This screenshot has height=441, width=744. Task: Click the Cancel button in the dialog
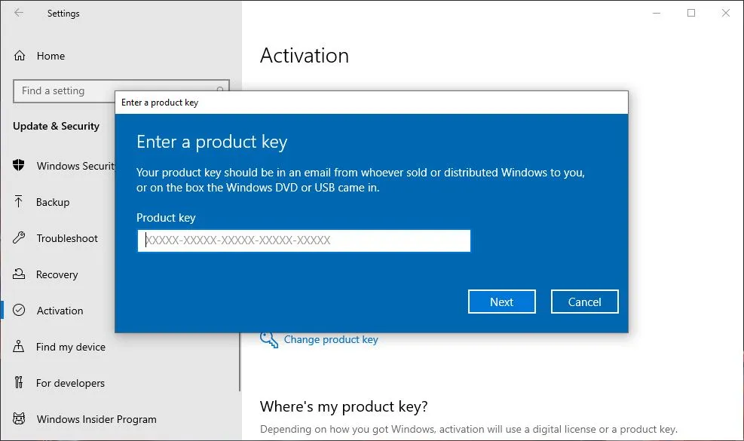tap(584, 302)
